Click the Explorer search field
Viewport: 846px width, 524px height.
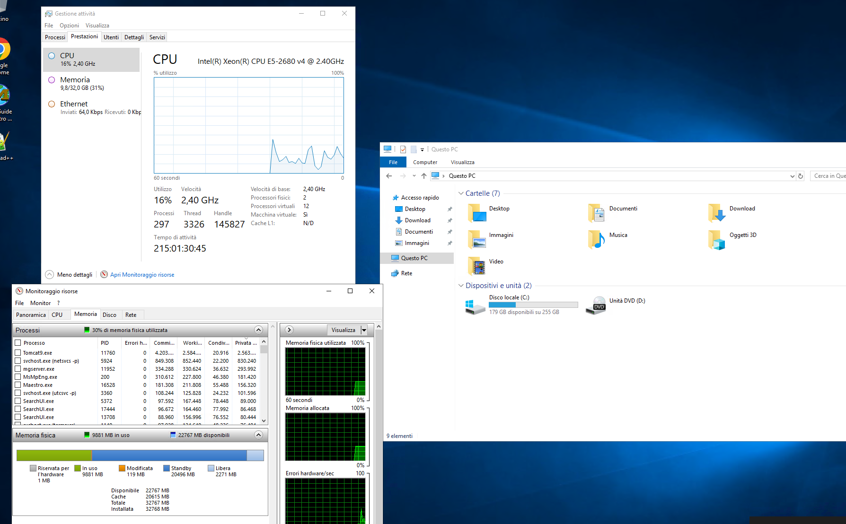click(x=829, y=176)
